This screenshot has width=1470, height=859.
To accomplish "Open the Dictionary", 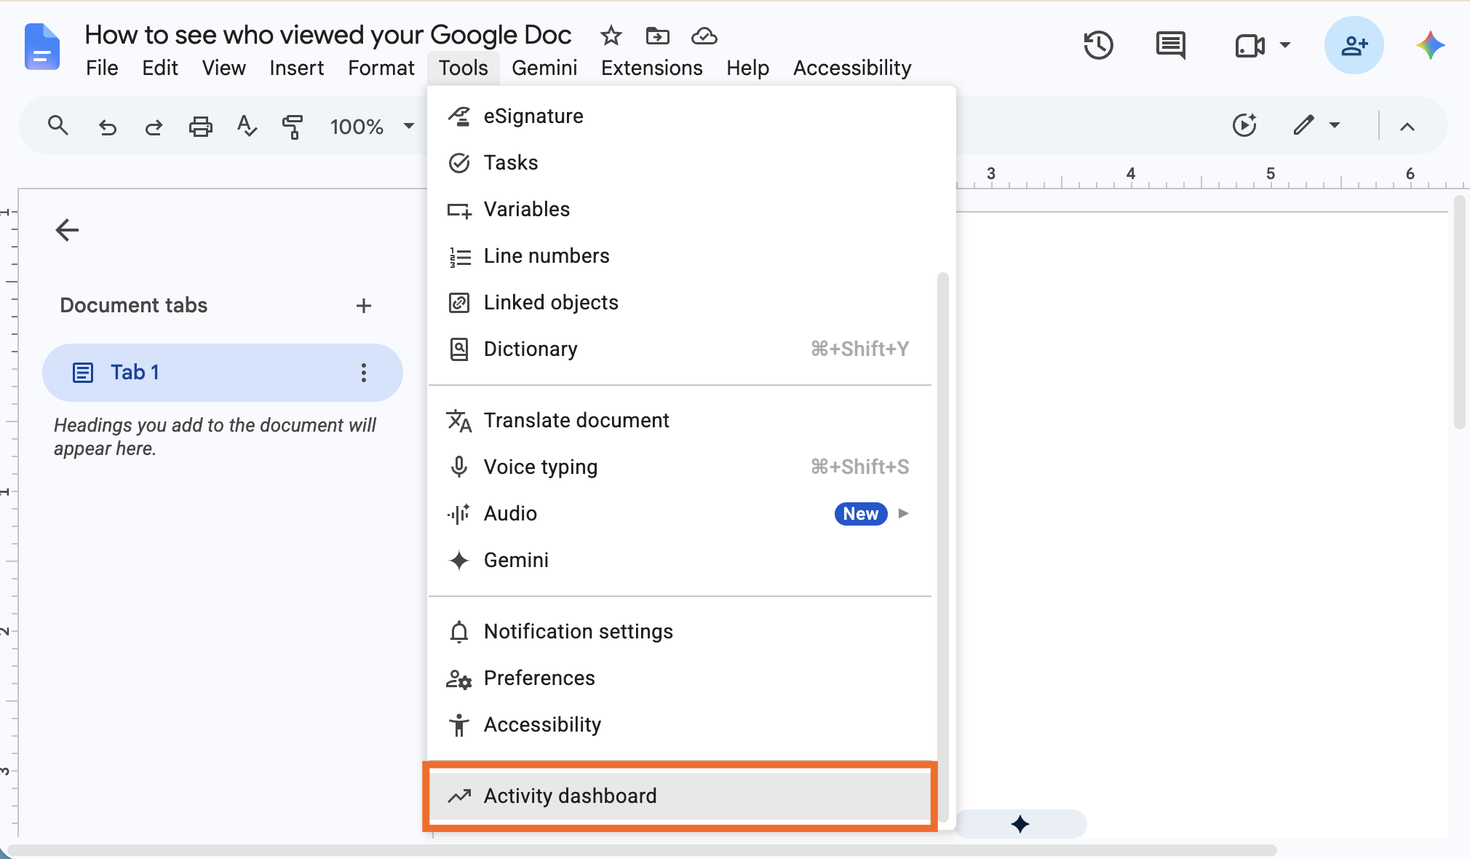I will pyautogui.click(x=680, y=349).
